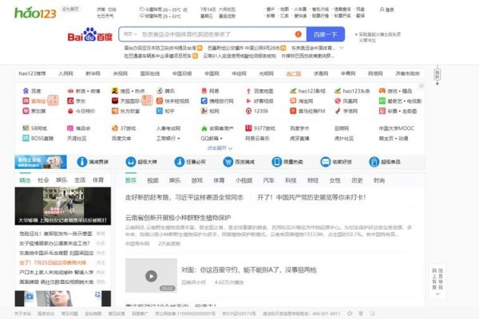Click the hao123 logo
The image size is (479, 319).
point(35,13)
